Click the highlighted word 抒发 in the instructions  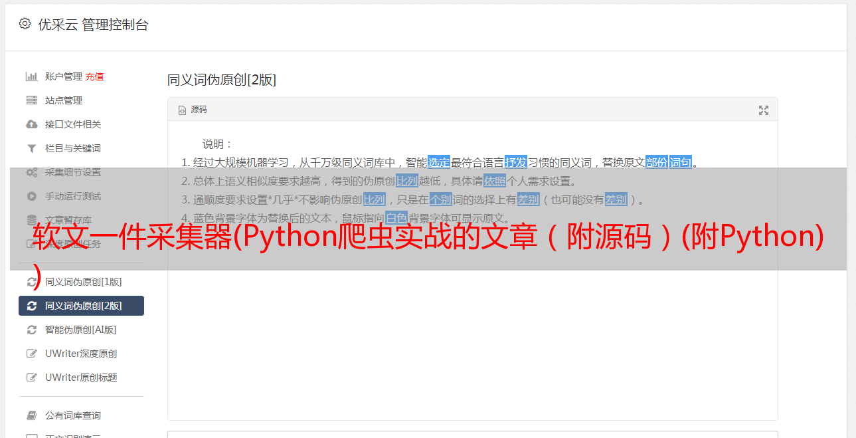click(x=516, y=162)
